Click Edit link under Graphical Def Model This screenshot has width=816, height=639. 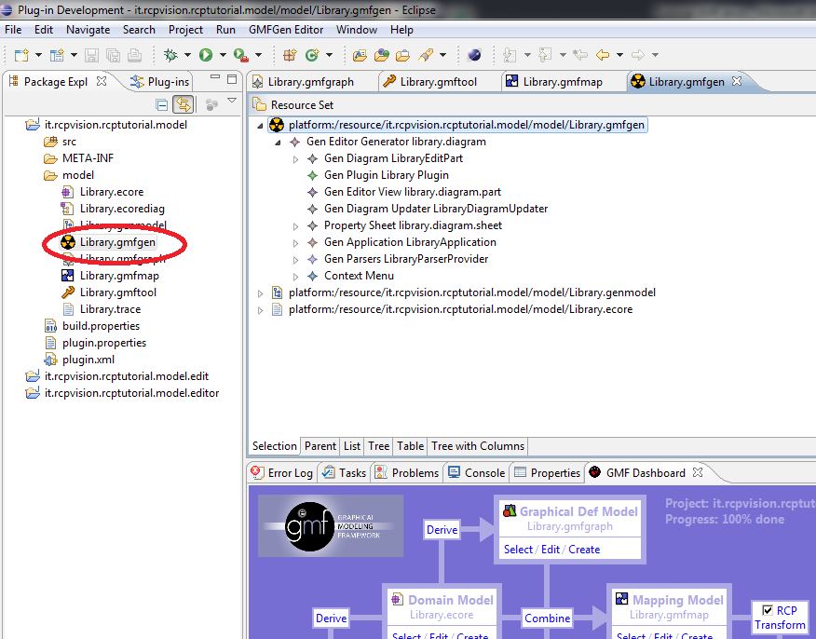coord(551,549)
